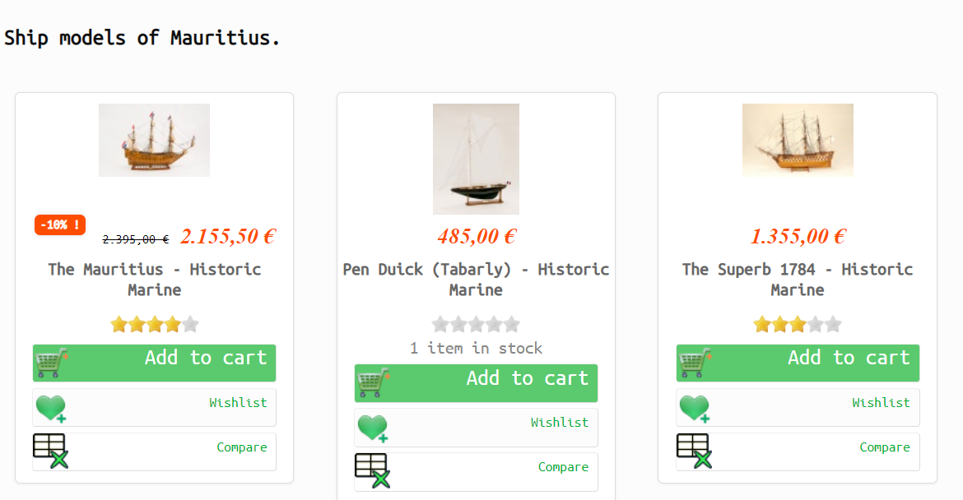The image size is (963, 500).
Task: Click the compare table icon for The Mauritius
Action: click(50, 451)
